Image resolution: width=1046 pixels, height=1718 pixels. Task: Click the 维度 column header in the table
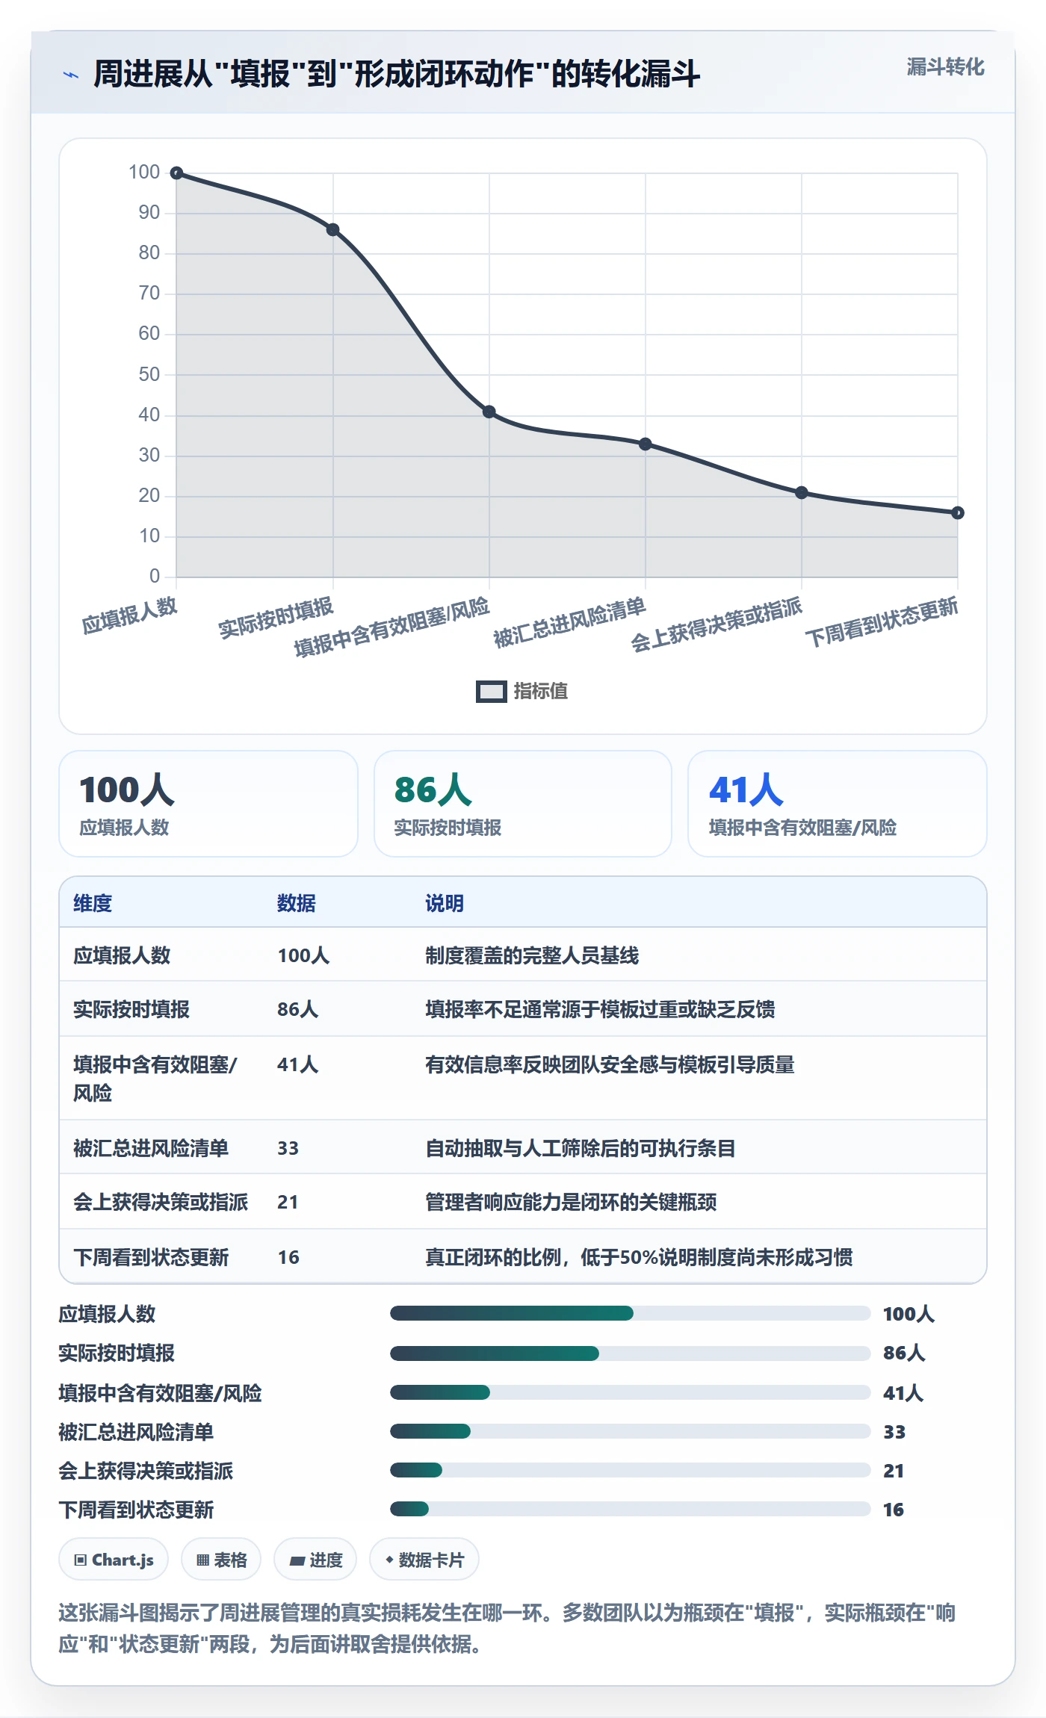click(93, 903)
